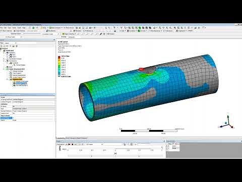
Task: Open the Clipboard dropdown
Action: click(181, 31)
